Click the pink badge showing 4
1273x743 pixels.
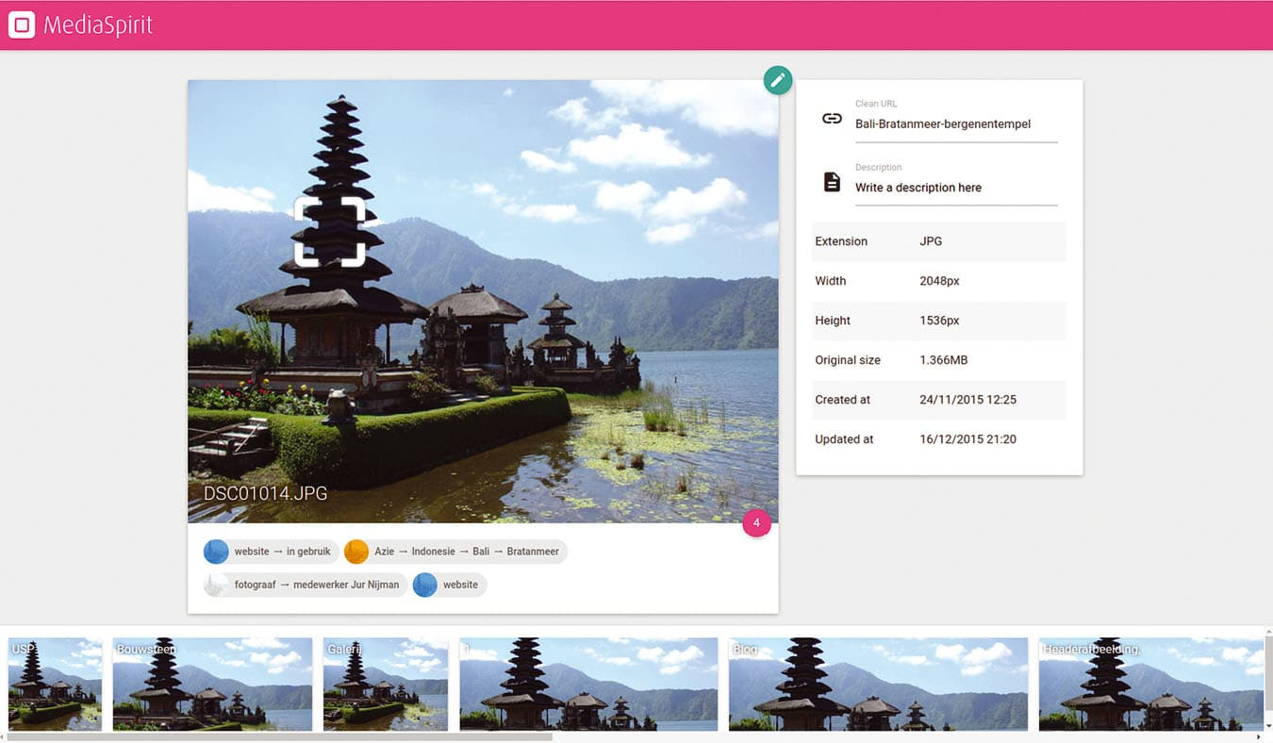click(x=756, y=522)
